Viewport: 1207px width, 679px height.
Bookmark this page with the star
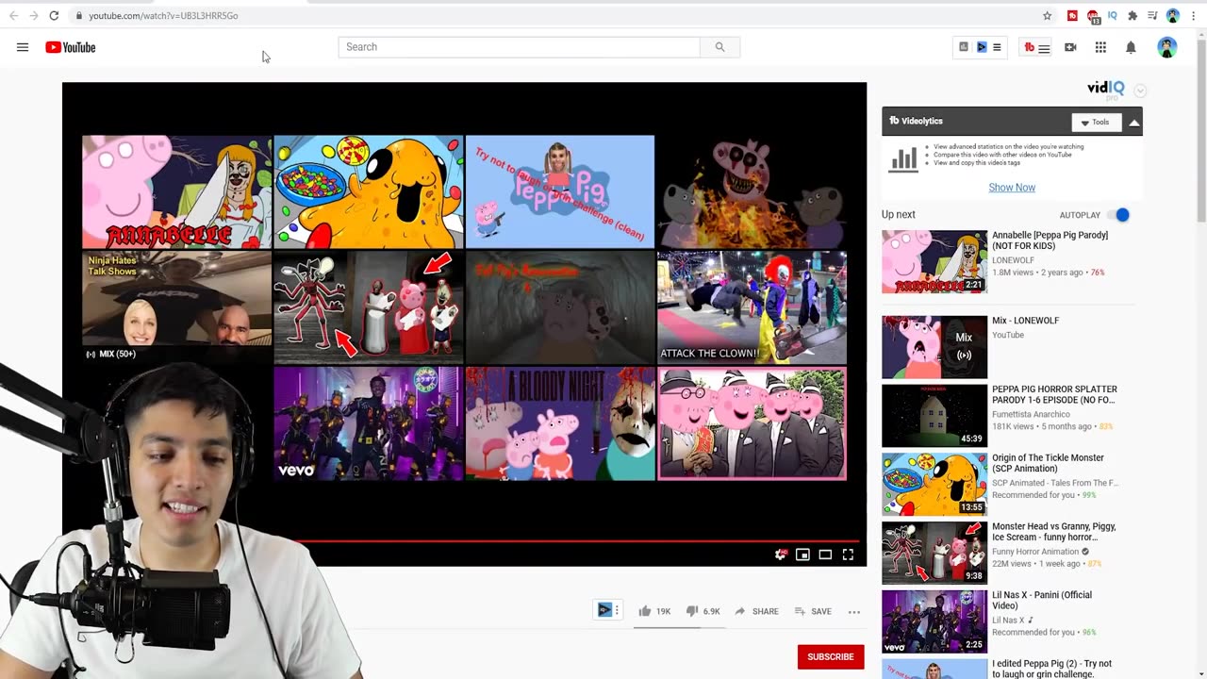point(1048,16)
